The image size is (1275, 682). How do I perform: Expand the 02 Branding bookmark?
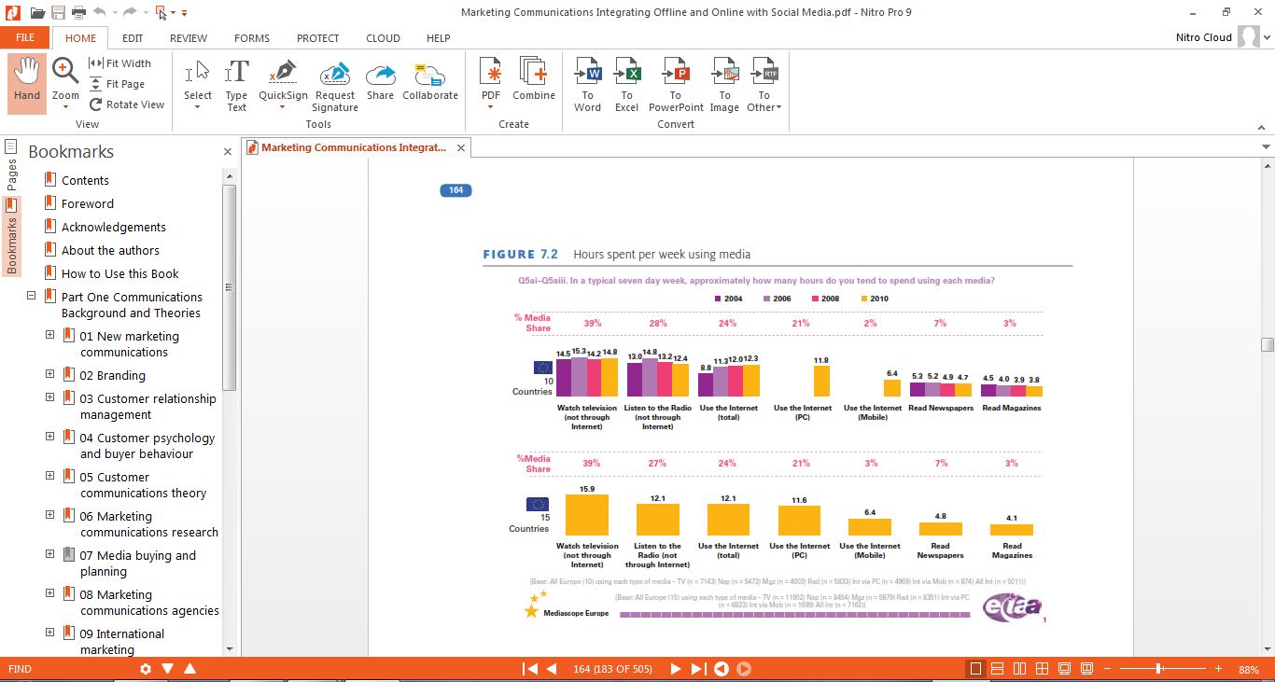click(x=50, y=374)
